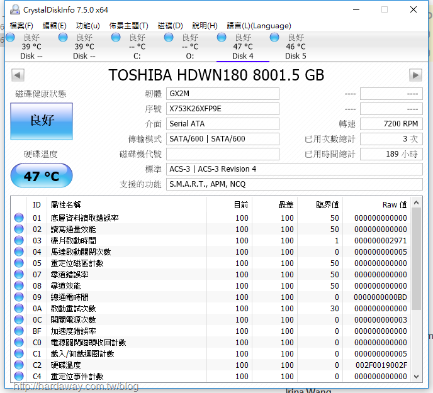Viewport: 433px width, 393px height.
Task: Open the 編輯(E) menu
Action: 54,26
